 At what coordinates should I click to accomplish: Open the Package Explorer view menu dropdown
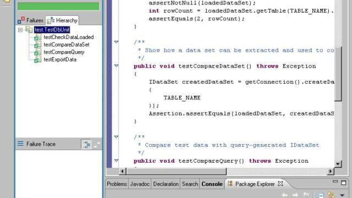tap(342, 195)
